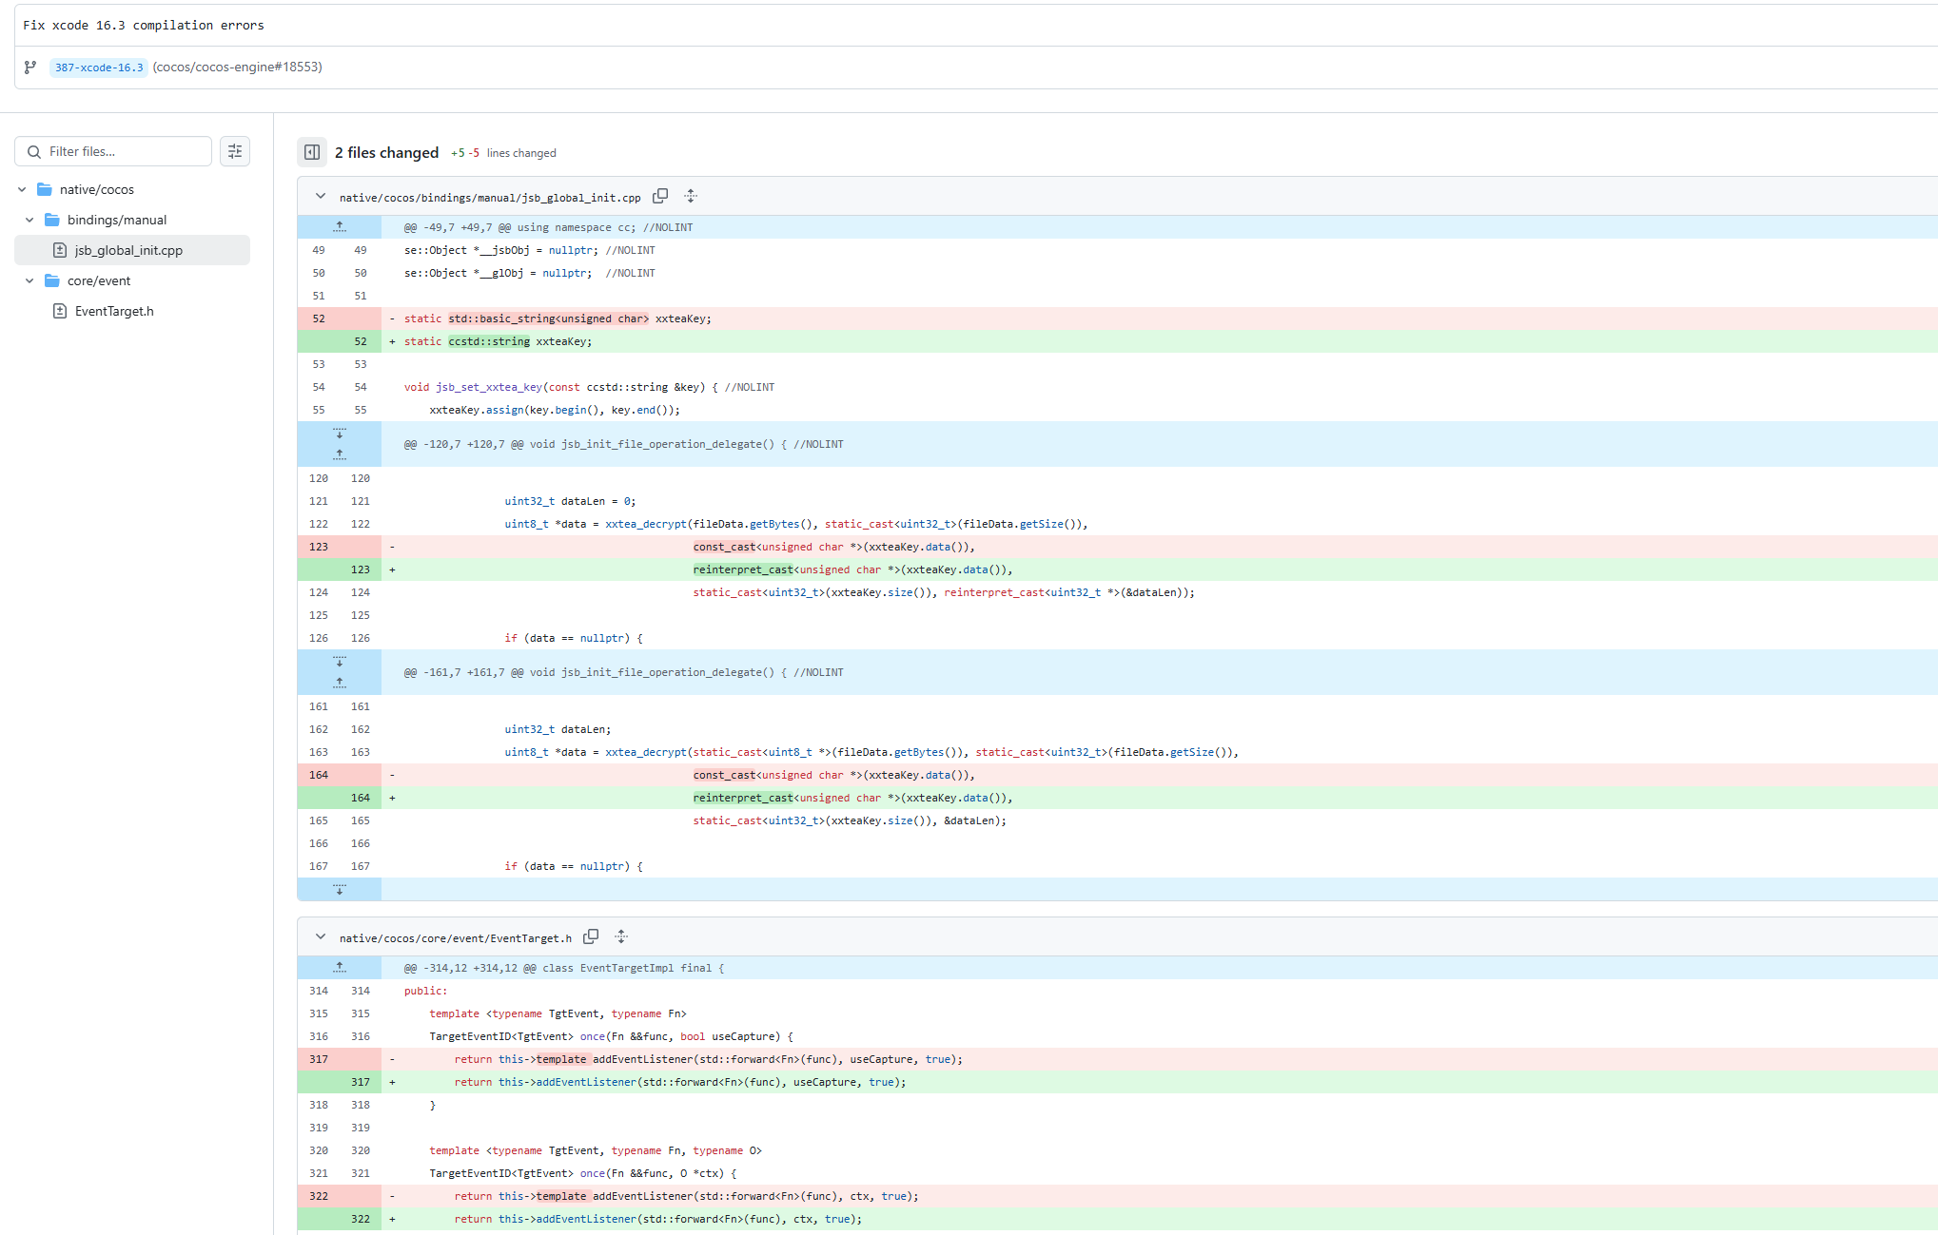Open the file filter options icon

coord(235,151)
